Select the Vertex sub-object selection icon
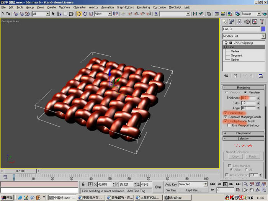This screenshot has width=268, height=201. point(237,145)
